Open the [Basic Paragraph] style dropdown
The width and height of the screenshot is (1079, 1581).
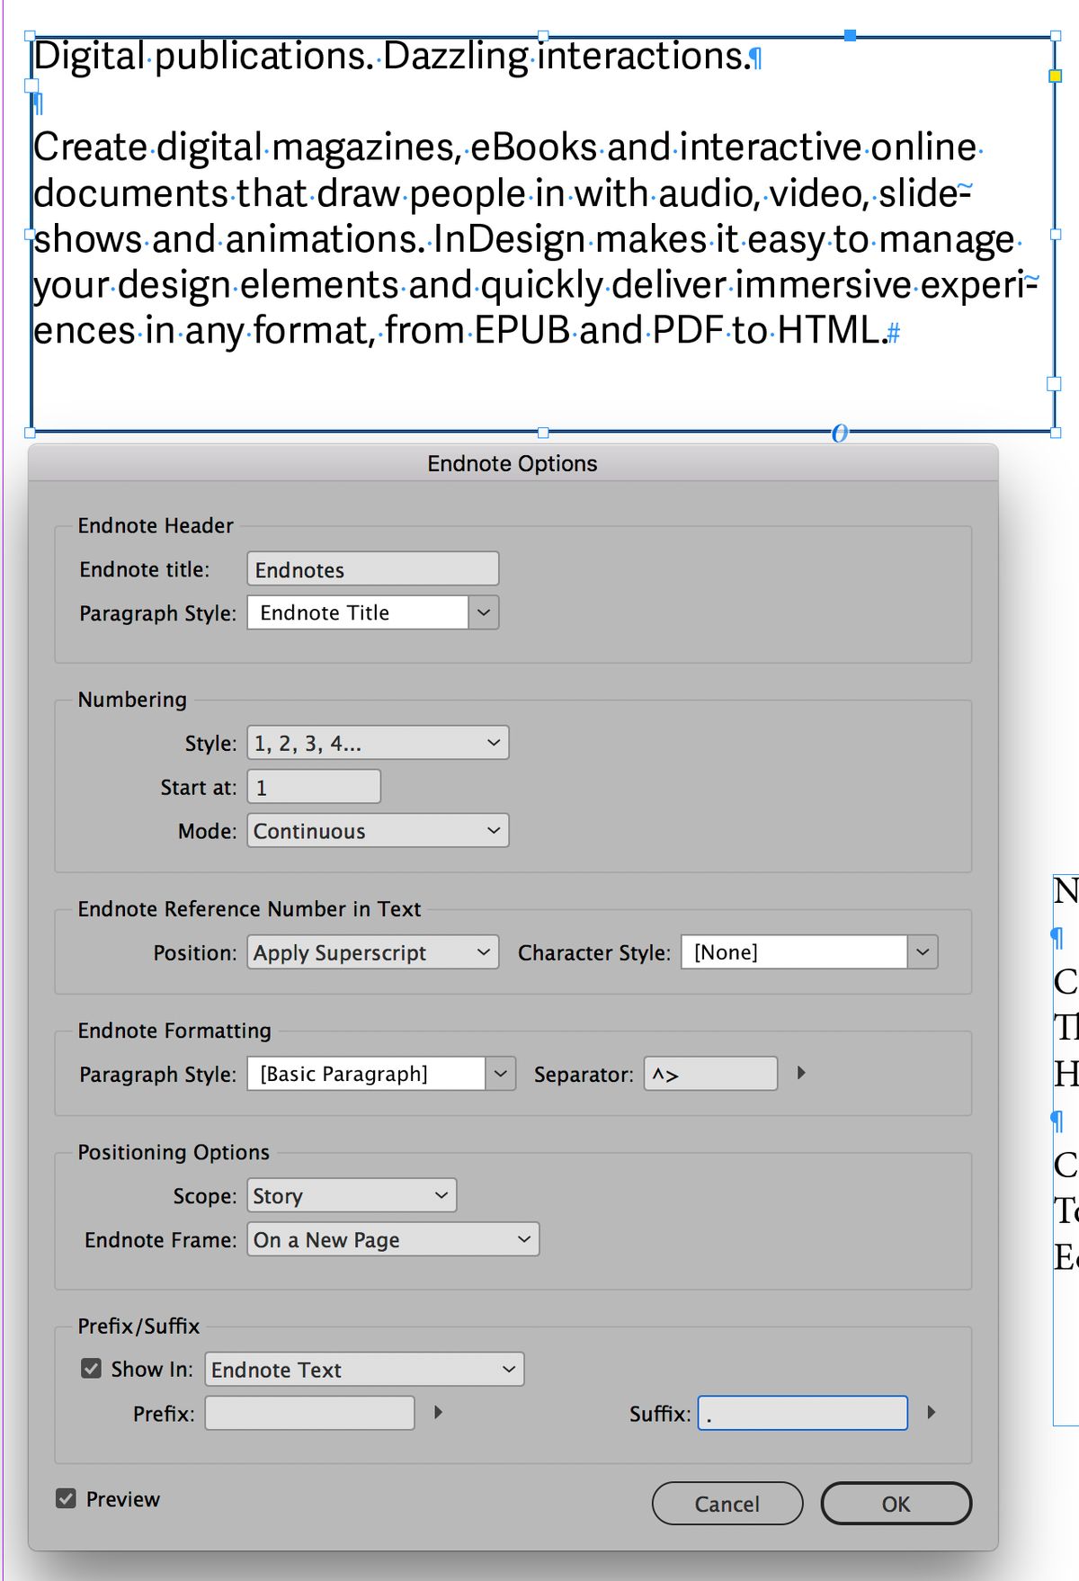pos(501,1073)
